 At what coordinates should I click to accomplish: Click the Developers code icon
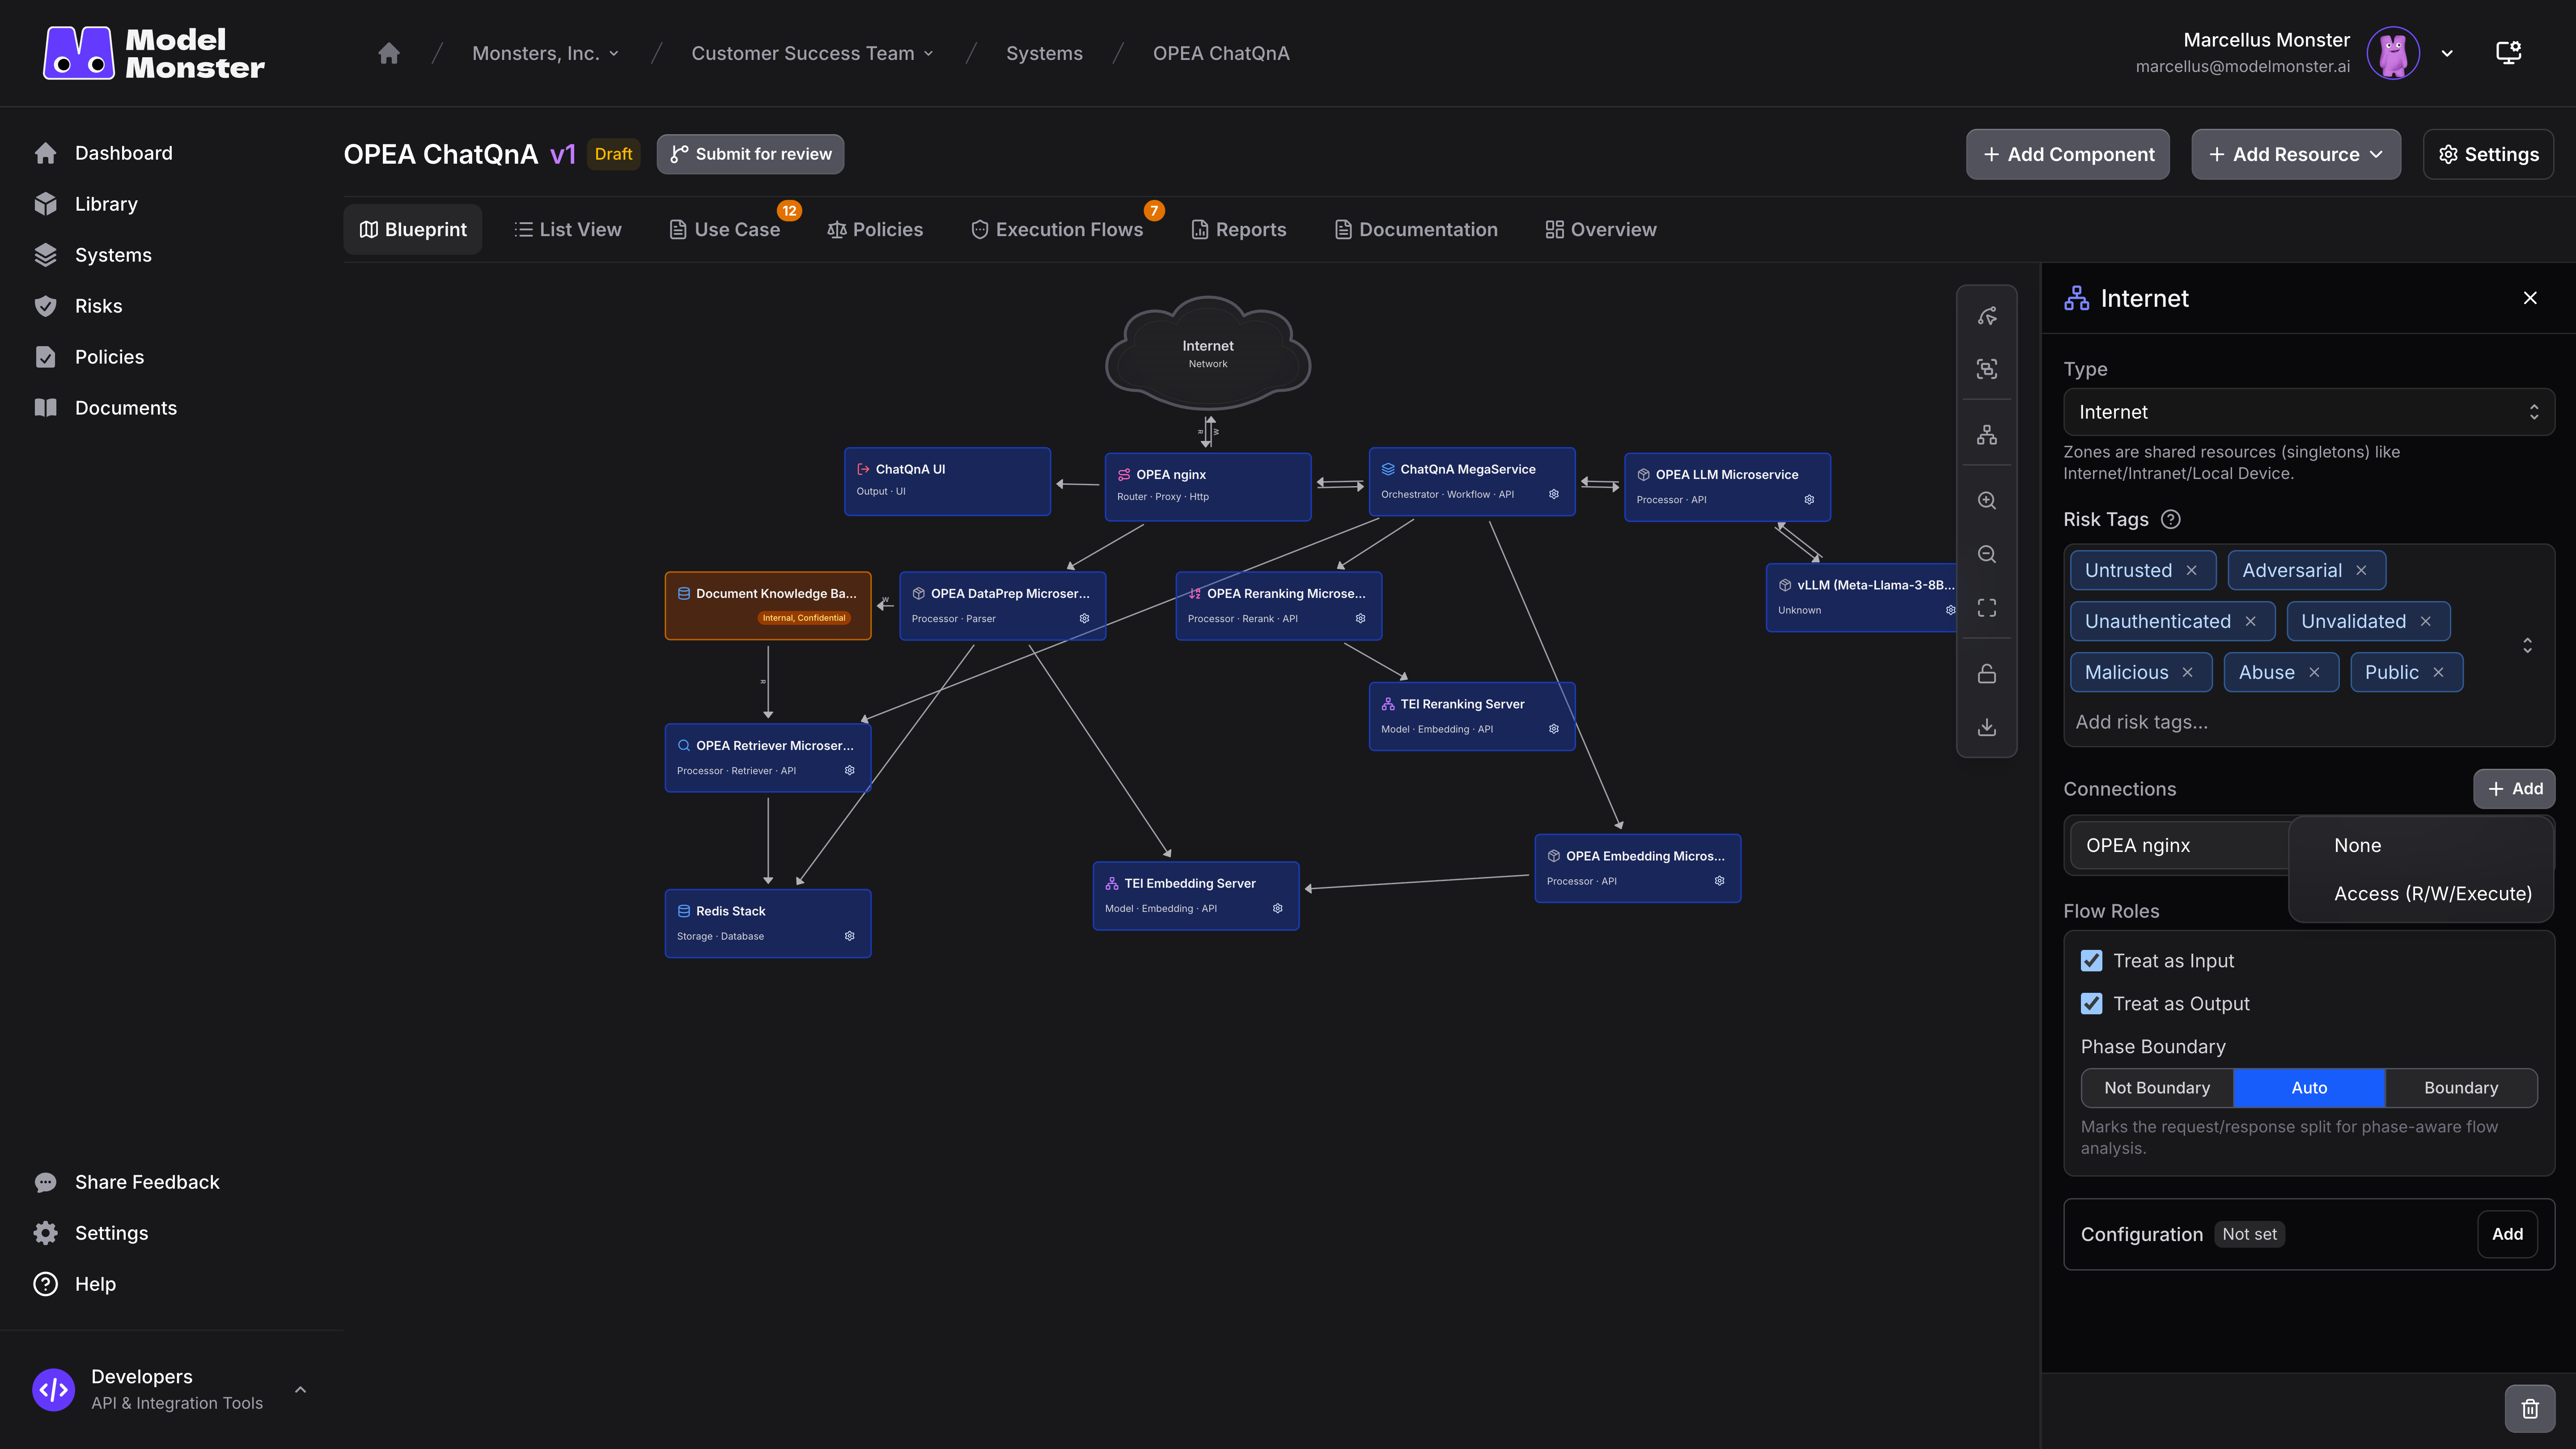[54, 1390]
